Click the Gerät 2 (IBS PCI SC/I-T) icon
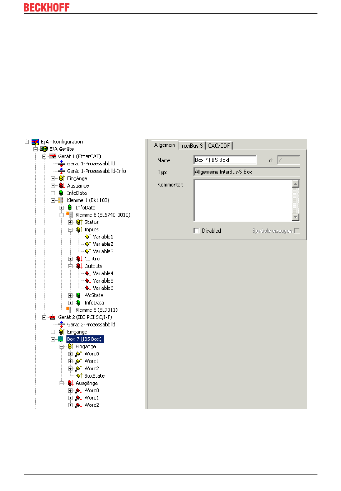 [x=53, y=317]
